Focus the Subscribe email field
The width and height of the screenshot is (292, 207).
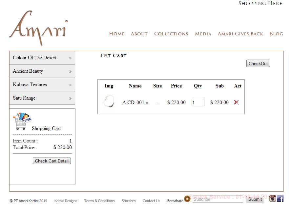click(218, 199)
